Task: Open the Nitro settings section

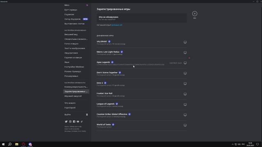Action: click(76, 5)
